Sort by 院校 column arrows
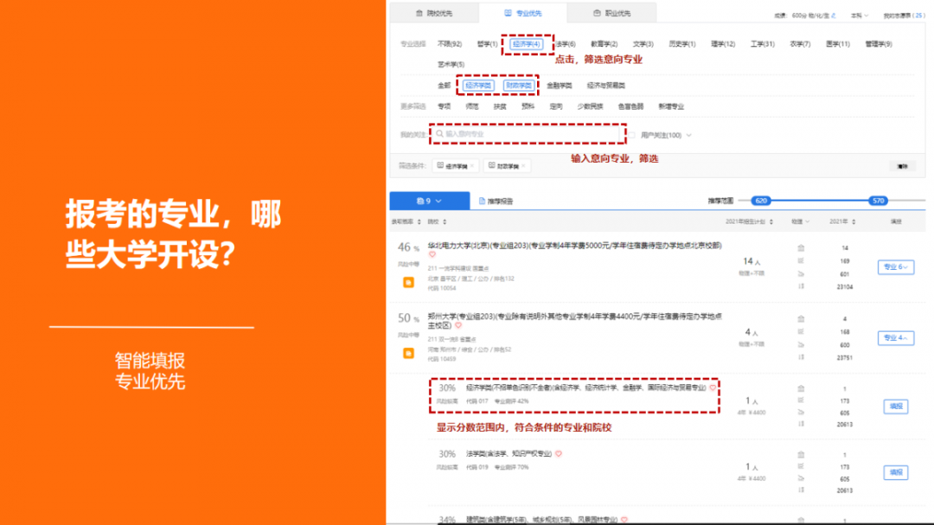 pyautogui.click(x=445, y=221)
